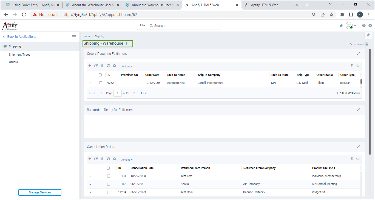
Task: Refresh the Orders Requiring Fulfillment grid
Action: pos(108,66)
